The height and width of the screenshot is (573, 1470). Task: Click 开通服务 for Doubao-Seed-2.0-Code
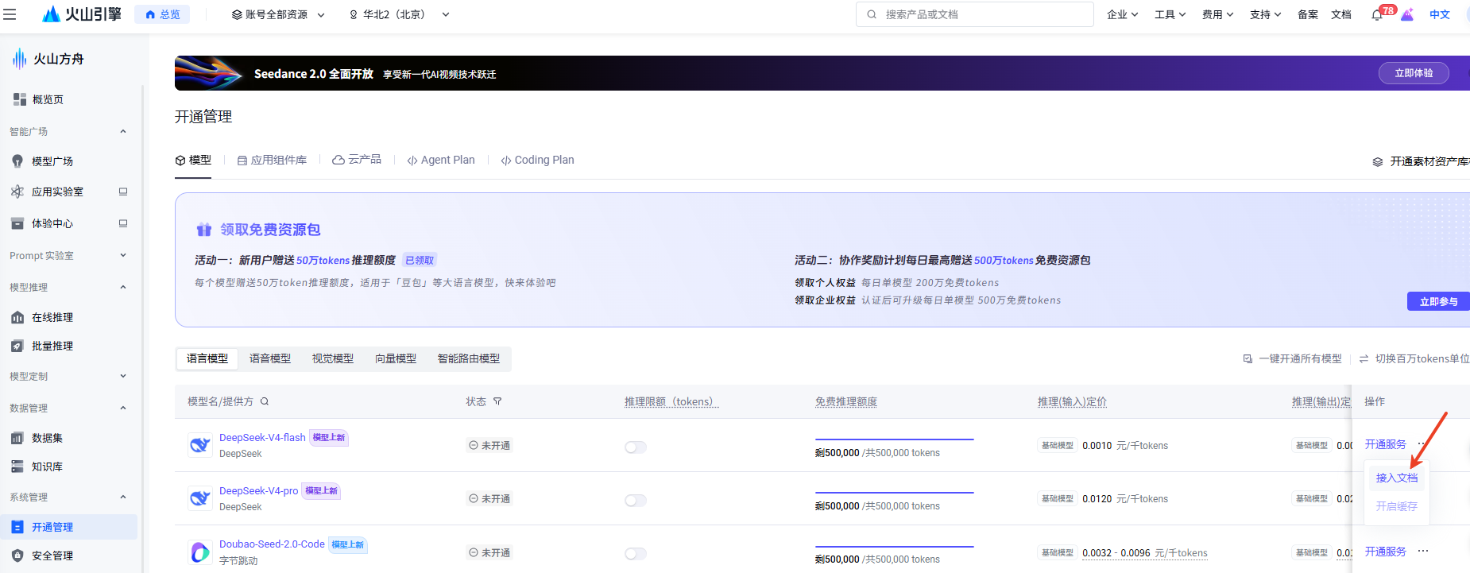(x=1386, y=552)
